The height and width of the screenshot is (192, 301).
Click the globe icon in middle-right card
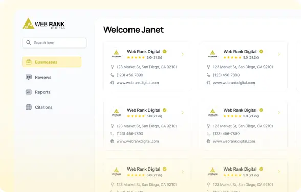[x=208, y=141]
